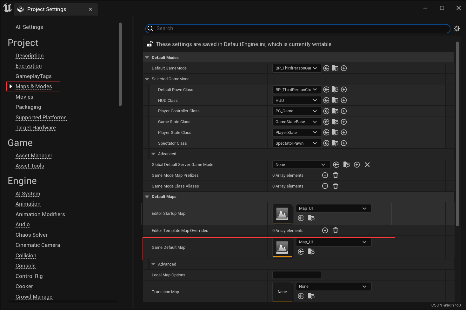
Task: Remove all Game Mode Map Prefixes elements
Action: 336,175
